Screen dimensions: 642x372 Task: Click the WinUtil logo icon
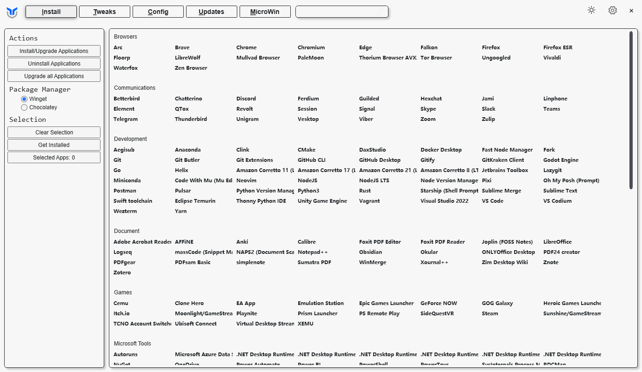pos(12,13)
